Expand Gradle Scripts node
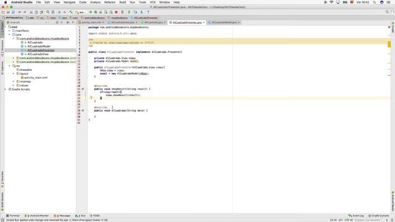395x222 pixels. click(6, 89)
